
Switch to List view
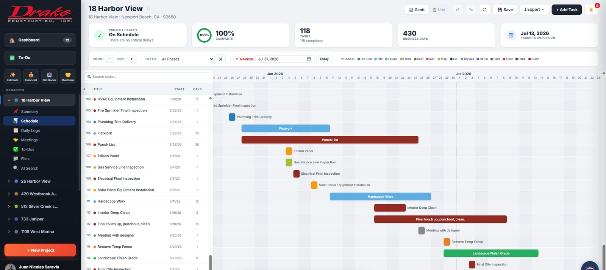tap(439, 10)
